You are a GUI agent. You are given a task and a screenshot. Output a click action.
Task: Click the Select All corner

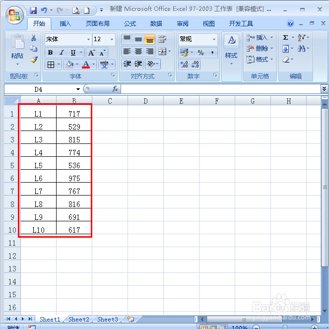point(12,101)
